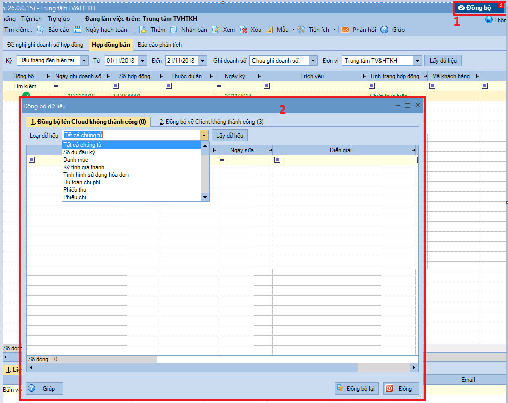Image resolution: width=508 pixels, height=403 pixels.
Task: Select Phiếu thu in data type list
Action: tap(131, 190)
